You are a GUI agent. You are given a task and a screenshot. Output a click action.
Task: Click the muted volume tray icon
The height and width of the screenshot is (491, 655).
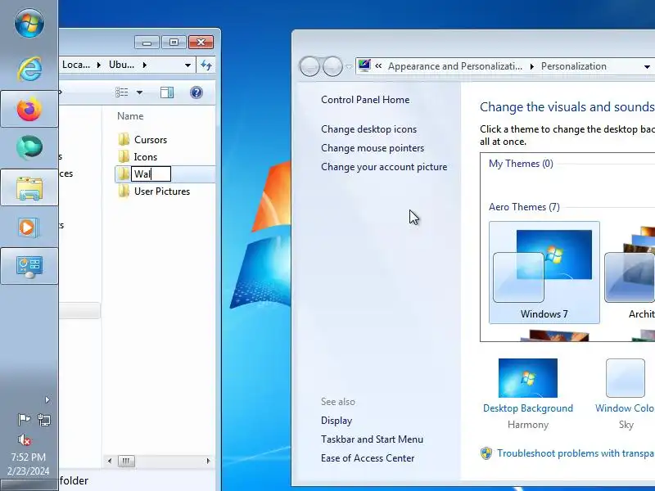(25, 439)
